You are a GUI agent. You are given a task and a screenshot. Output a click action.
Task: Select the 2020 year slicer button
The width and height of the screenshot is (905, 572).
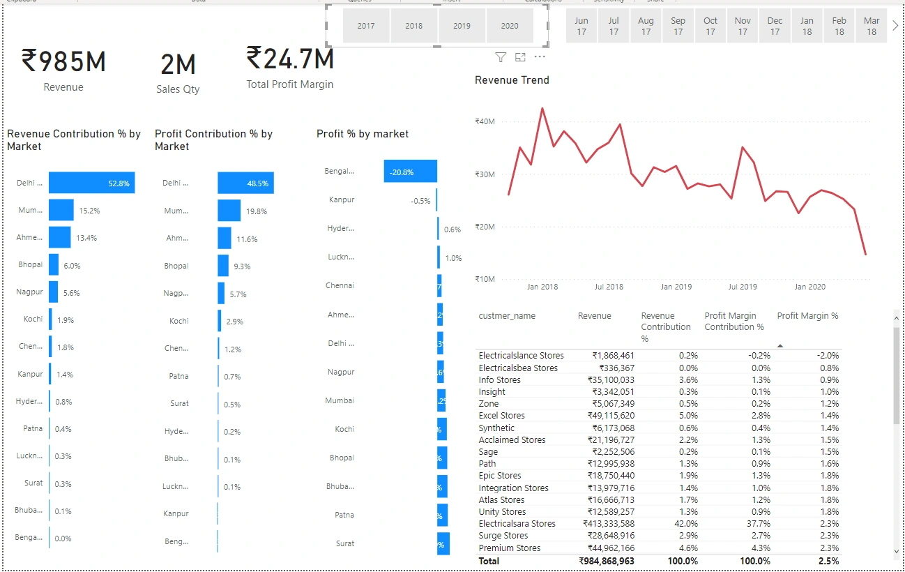(x=510, y=26)
